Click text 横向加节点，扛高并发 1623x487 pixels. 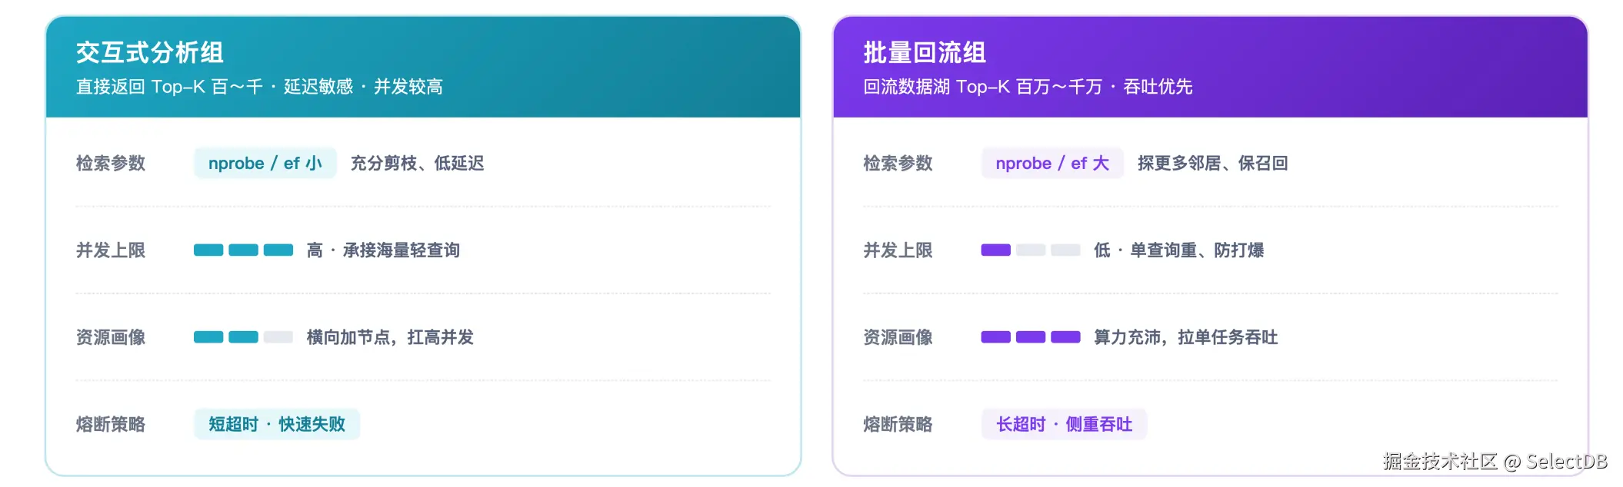pos(390,337)
